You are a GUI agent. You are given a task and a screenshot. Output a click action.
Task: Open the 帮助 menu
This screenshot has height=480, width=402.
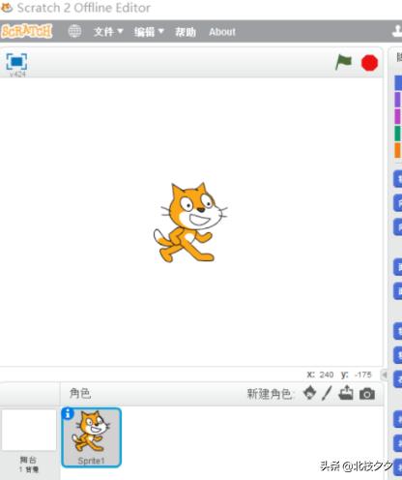(x=186, y=32)
